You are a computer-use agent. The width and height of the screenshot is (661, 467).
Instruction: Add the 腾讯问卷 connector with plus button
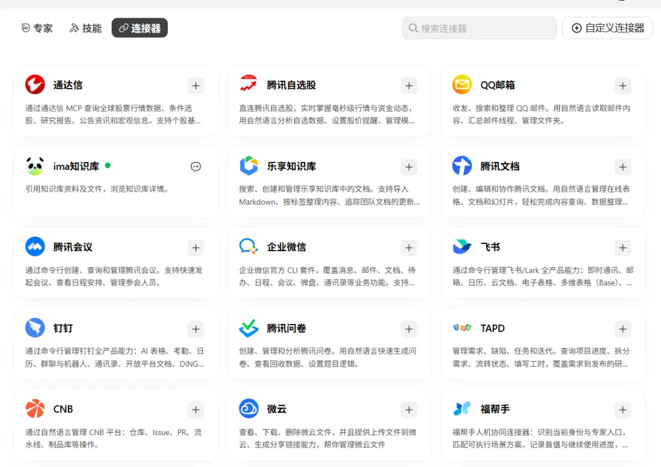(409, 329)
